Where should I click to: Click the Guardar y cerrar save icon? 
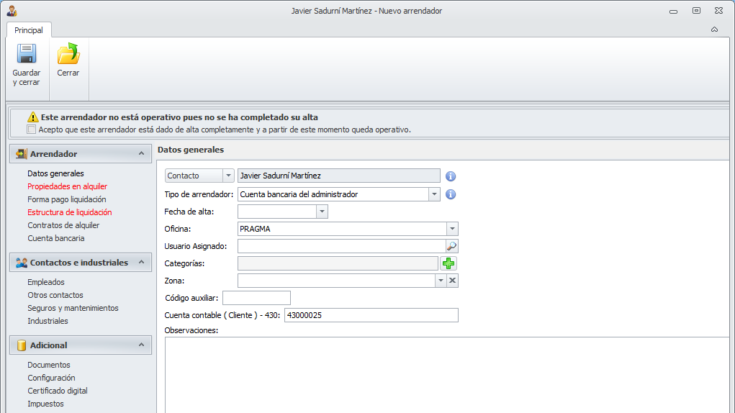click(27, 54)
